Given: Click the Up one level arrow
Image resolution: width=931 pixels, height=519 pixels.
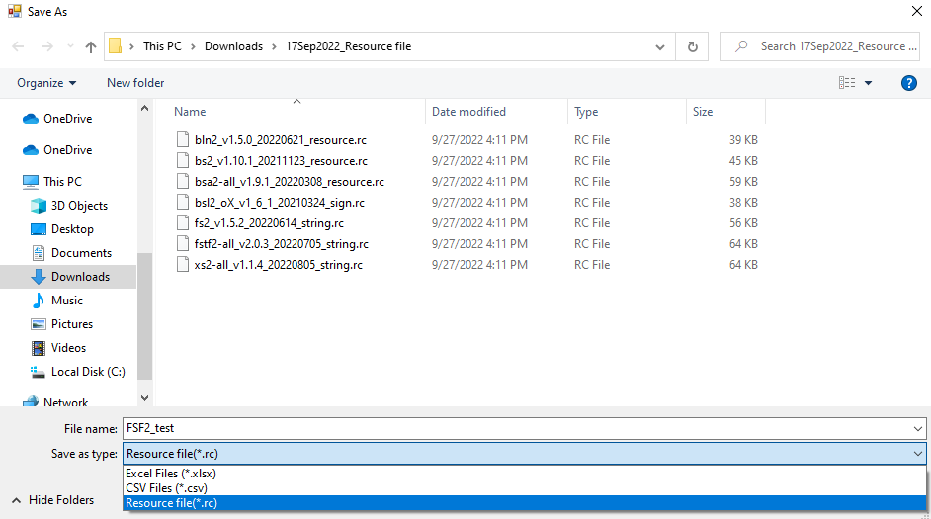Looking at the screenshot, I should click(91, 46).
